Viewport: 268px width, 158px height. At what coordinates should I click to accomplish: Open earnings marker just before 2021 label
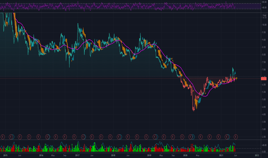point(219,137)
